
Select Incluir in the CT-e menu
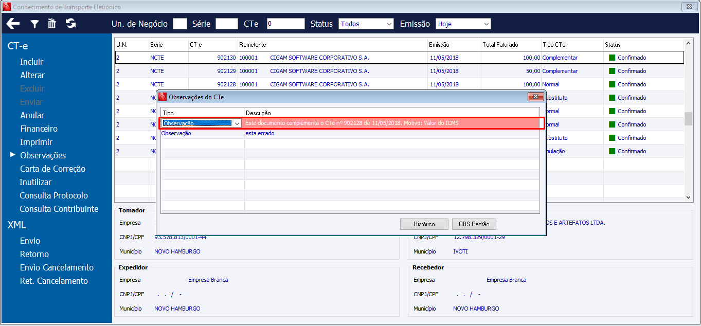coord(31,62)
